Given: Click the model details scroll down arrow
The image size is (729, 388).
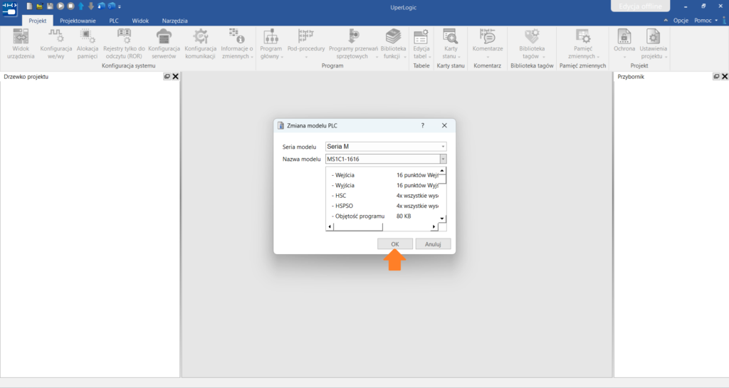Looking at the screenshot, I should click(442, 219).
